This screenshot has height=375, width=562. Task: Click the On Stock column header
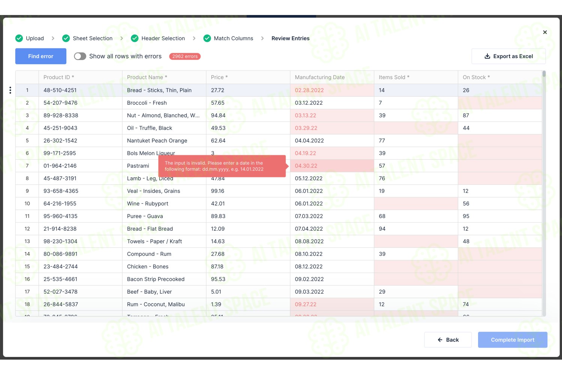pyautogui.click(x=500, y=77)
